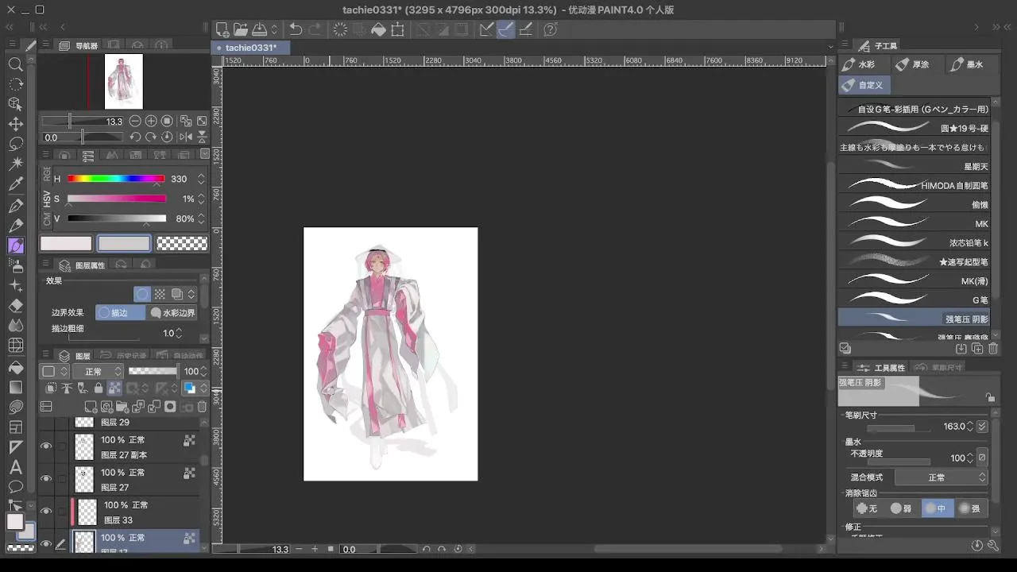The width and height of the screenshot is (1017, 572).
Task: Delete layer with the trash icon
Action: [202, 407]
